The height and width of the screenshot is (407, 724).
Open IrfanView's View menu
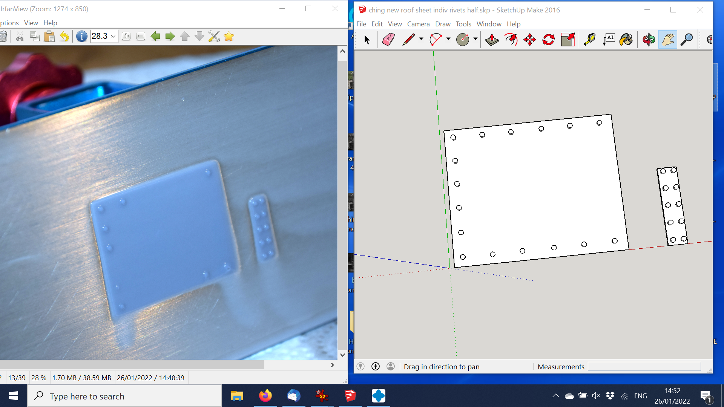click(31, 23)
